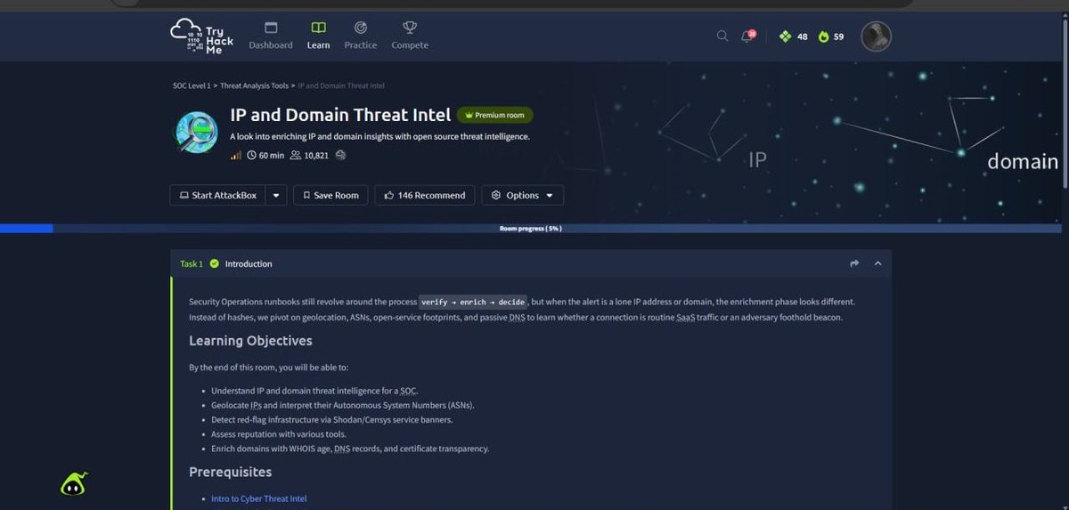
Task: View notifications via the bell icon
Action: click(x=748, y=36)
